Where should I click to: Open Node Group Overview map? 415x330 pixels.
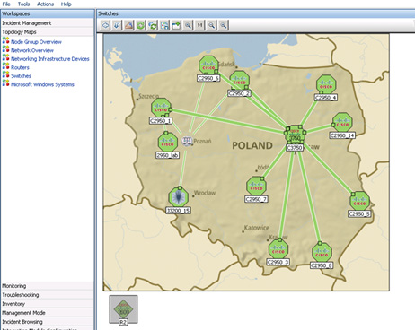click(x=36, y=42)
